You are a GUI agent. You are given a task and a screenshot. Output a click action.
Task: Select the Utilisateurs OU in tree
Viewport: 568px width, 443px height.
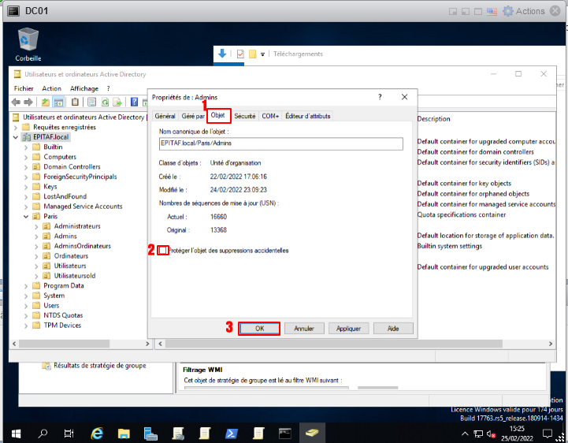click(70, 266)
